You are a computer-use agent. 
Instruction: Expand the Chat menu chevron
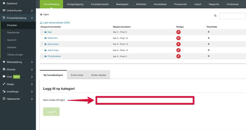coord(32,77)
